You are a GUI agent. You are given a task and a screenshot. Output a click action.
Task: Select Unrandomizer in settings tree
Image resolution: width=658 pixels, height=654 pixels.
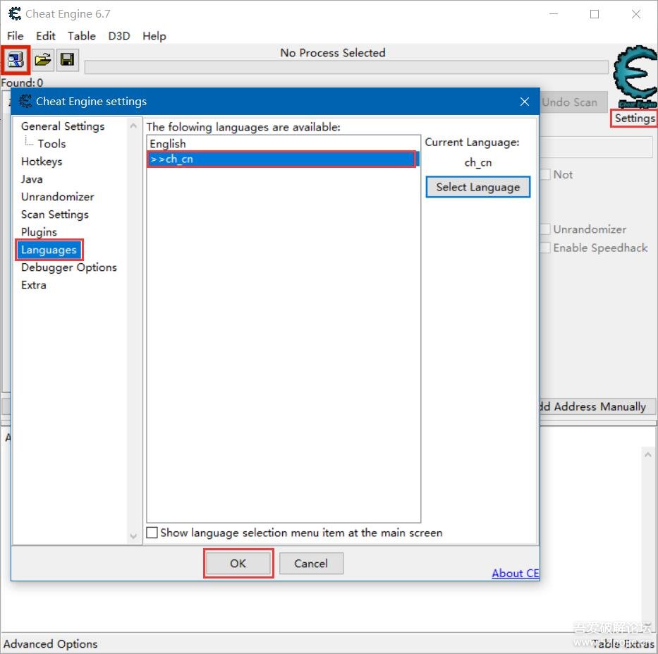[x=58, y=197]
